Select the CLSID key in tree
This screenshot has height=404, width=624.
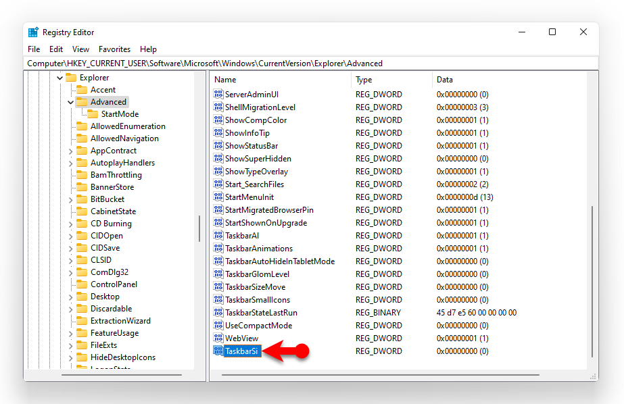tap(101, 260)
